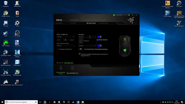Pick the blue Mausrad color swatch
The width and height of the screenshot is (185, 104).
pos(99,37)
